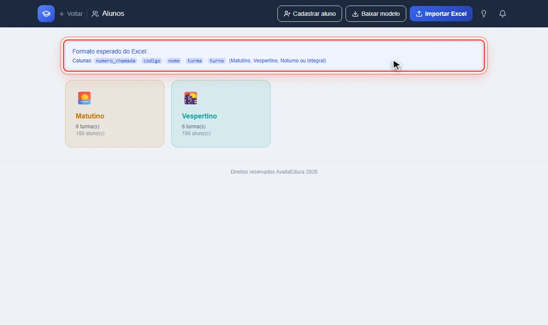Click the Alunos page title
Image resolution: width=548 pixels, height=325 pixels.
tap(113, 13)
